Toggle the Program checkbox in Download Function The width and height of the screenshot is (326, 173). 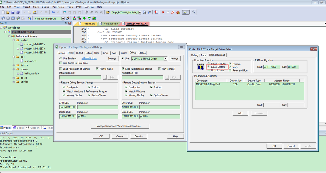230,64
